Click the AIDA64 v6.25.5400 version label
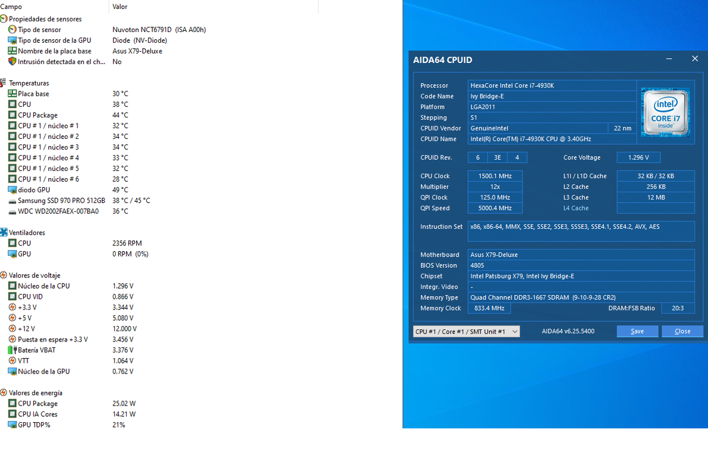708x475 pixels. [x=568, y=331]
